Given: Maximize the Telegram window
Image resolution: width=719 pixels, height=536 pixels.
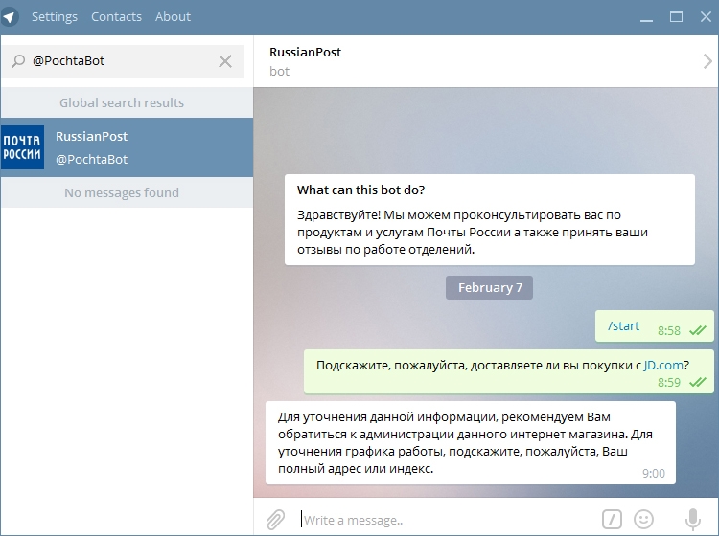Looking at the screenshot, I should (676, 17).
